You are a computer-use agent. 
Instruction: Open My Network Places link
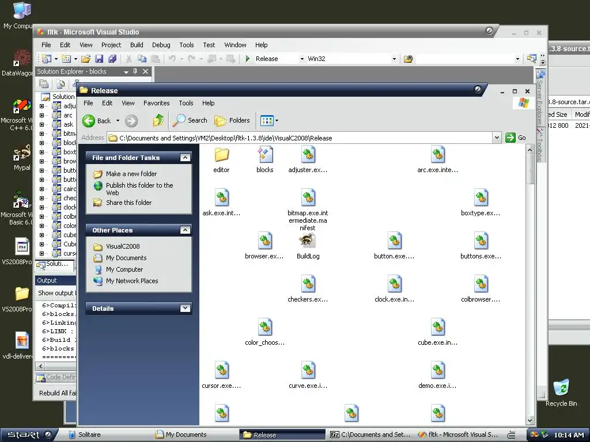tap(132, 281)
